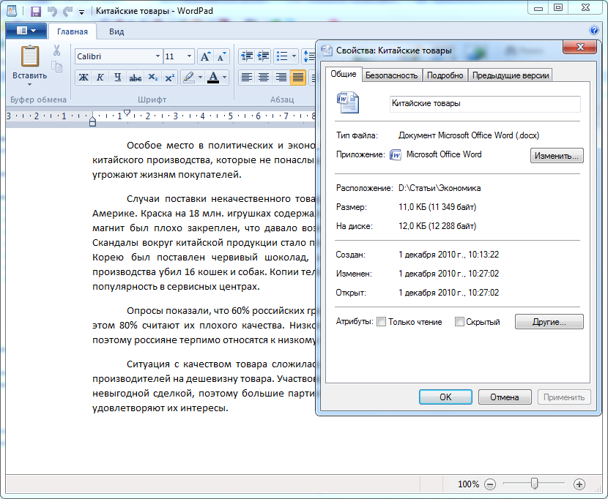
Task: Click the Изменить... button
Action: (x=557, y=155)
